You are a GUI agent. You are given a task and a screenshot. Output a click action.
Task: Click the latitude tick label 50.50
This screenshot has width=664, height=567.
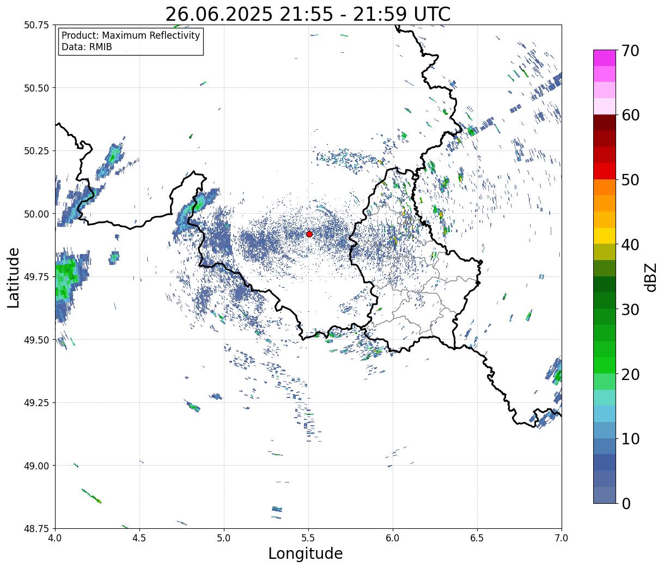tap(36, 88)
